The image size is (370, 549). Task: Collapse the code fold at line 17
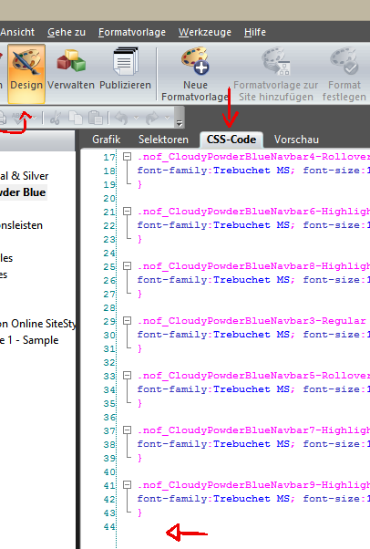[x=127, y=157]
